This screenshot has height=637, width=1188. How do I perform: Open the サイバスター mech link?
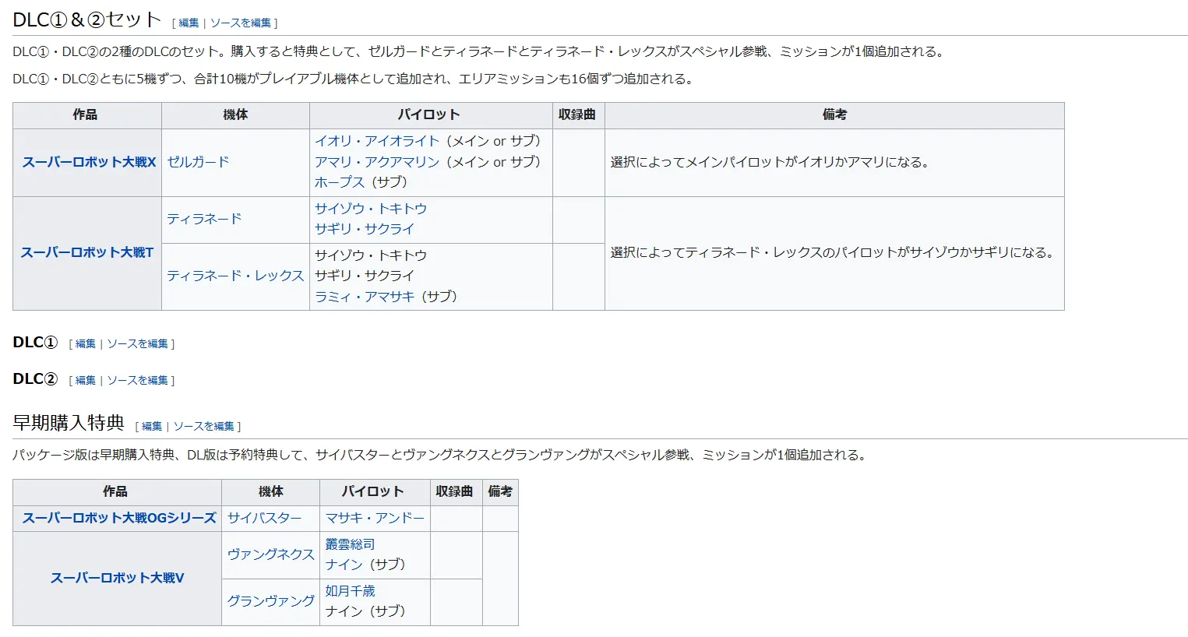point(264,518)
